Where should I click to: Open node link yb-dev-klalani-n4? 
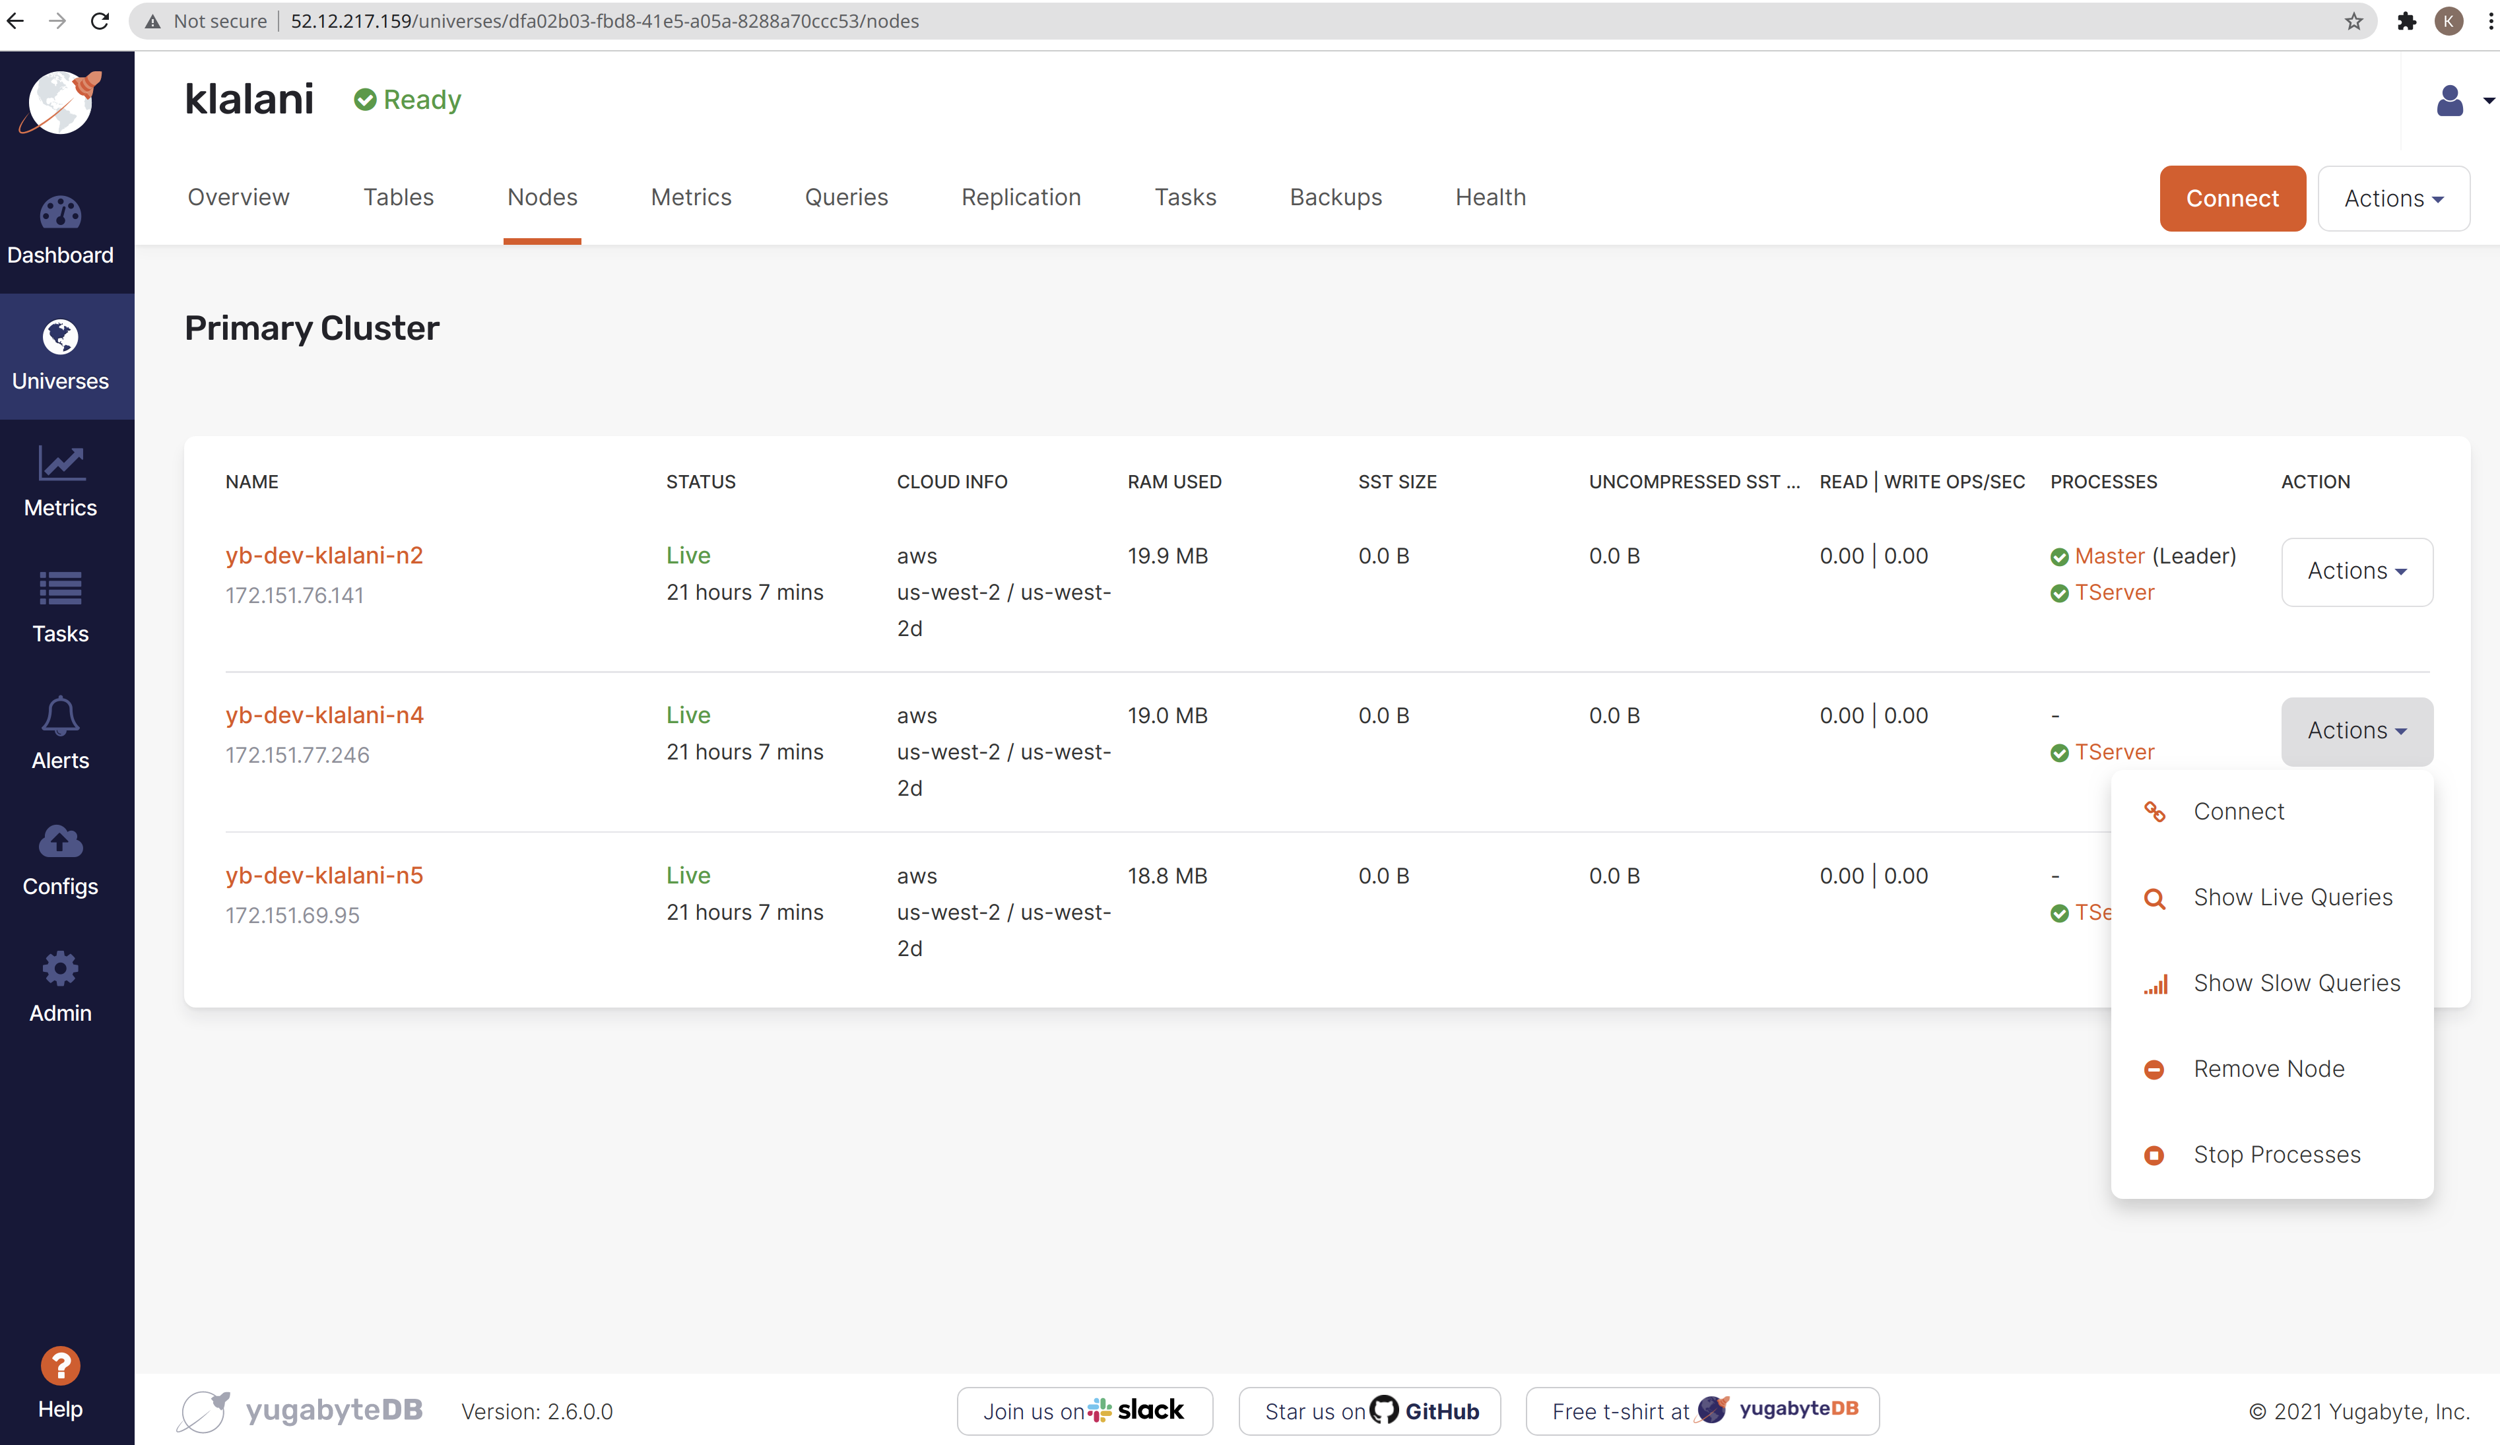click(325, 715)
